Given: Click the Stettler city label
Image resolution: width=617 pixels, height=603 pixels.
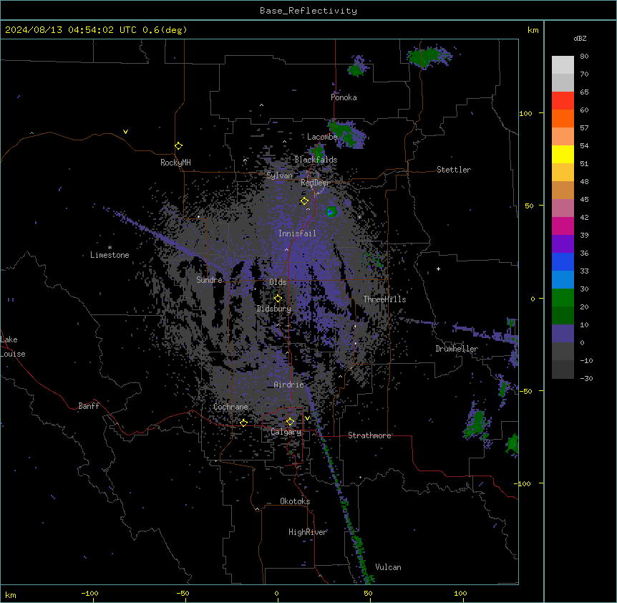Looking at the screenshot, I should 454,170.
